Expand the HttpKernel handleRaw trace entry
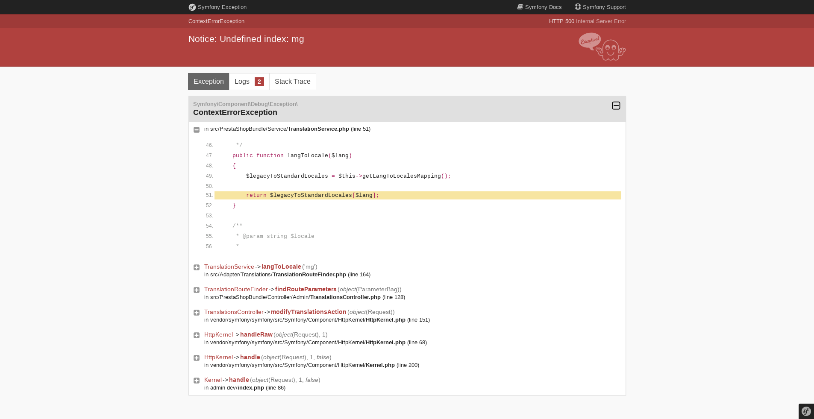The height and width of the screenshot is (419, 814). [197, 335]
